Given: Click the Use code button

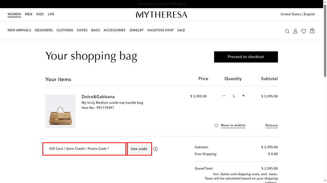Looking at the screenshot, I should click(139, 149).
